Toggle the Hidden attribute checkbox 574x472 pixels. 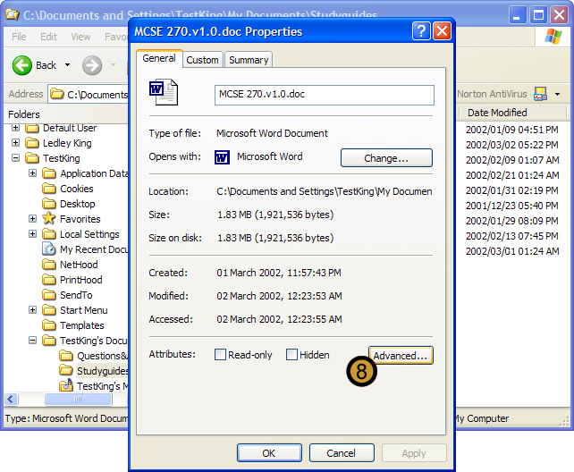(x=291, y=355)
